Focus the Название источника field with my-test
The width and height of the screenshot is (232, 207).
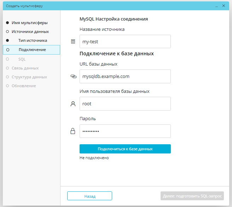coord(125,41)
